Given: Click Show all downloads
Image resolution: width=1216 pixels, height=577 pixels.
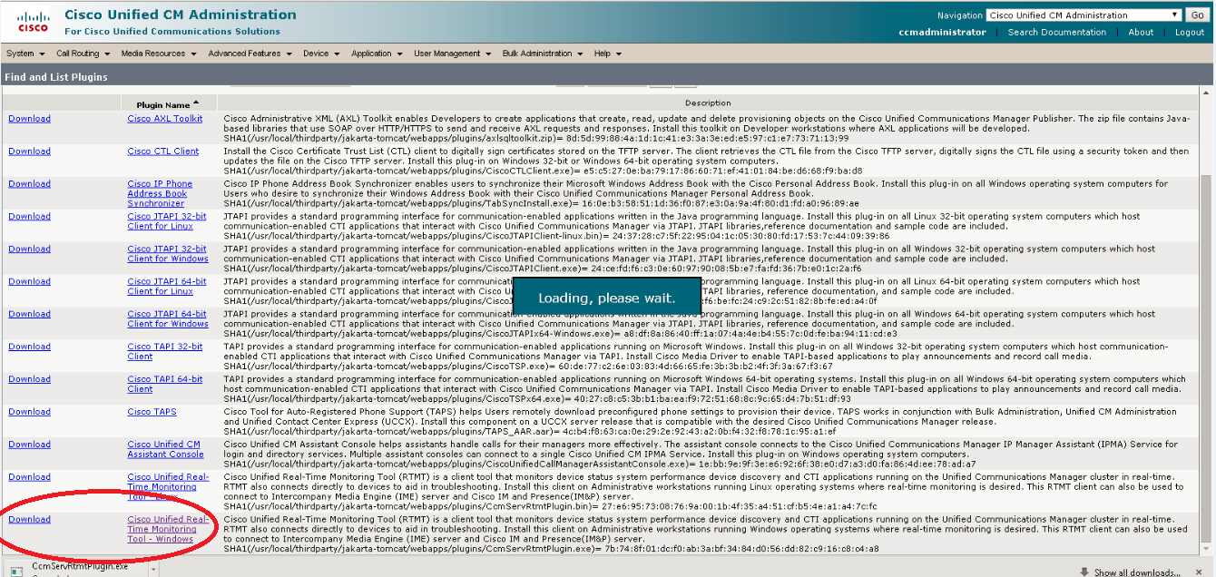Looking at the screenshot, I should click(x=1137, y=572).
